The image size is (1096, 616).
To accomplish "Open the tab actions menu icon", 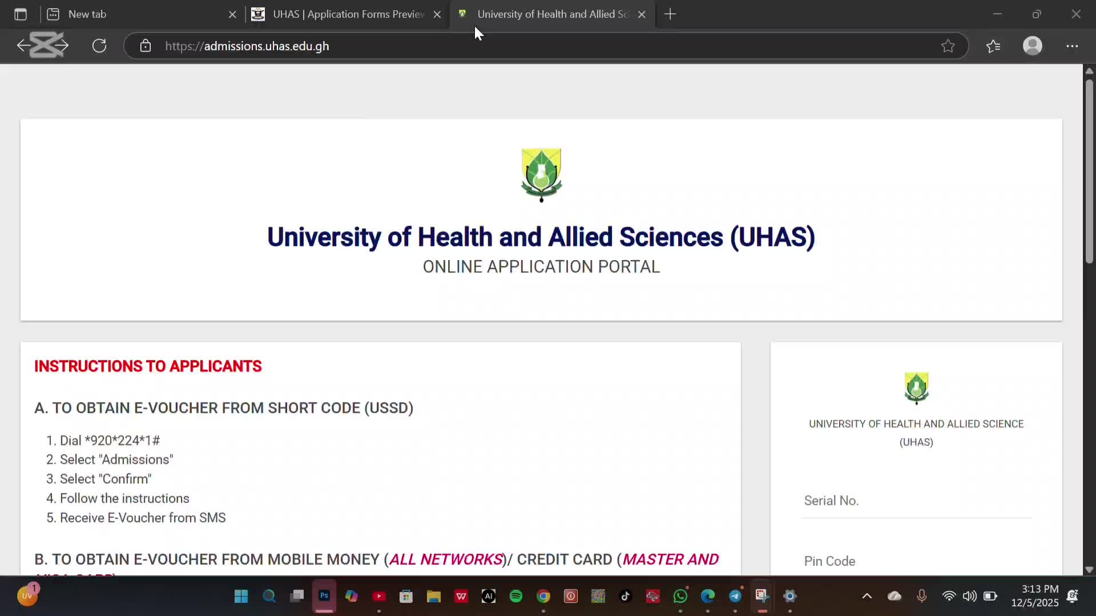I will click(x=21, y=14).
